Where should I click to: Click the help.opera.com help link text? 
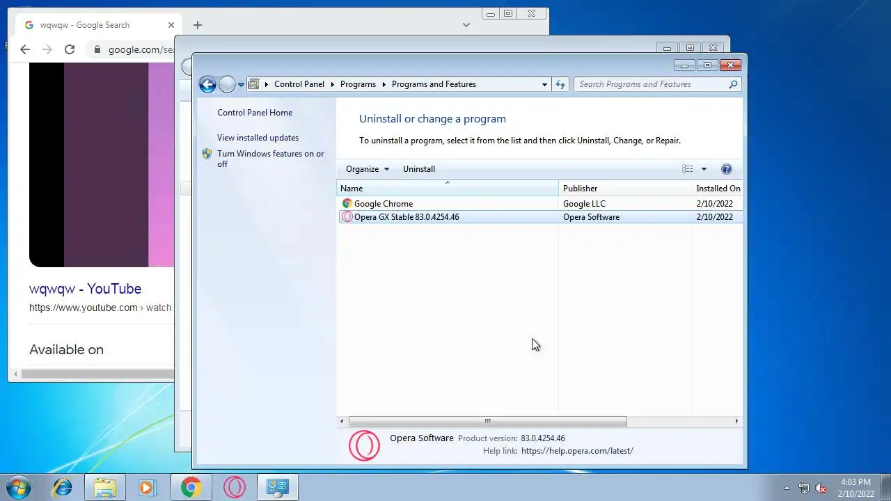click(x=577, y=451)
